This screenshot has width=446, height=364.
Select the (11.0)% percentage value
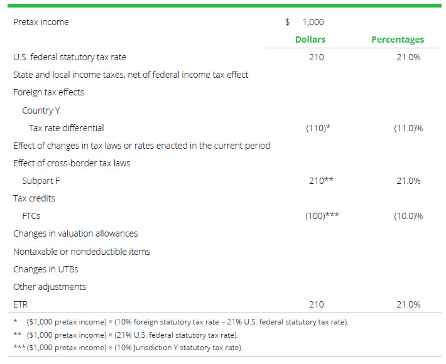408,128
